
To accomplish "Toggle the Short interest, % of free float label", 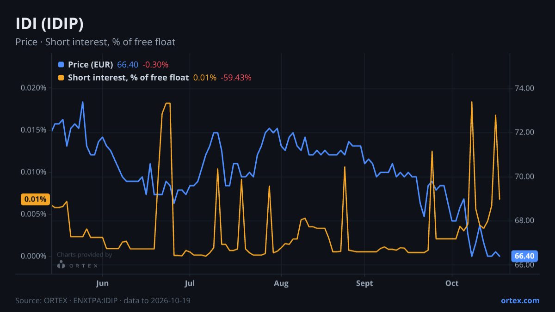I will point(128,78).
